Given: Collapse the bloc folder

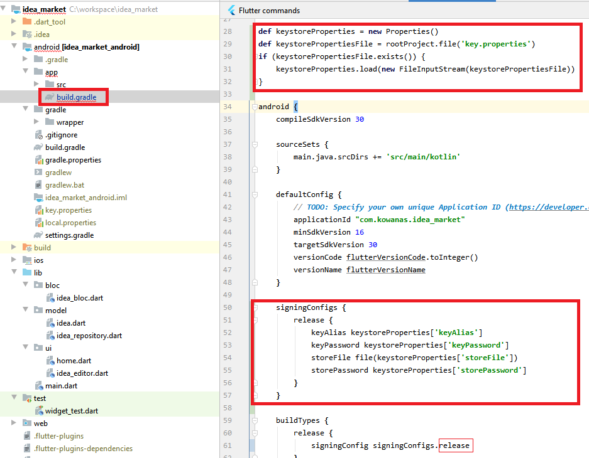Looking at the screenshot, I should [26, 284].
